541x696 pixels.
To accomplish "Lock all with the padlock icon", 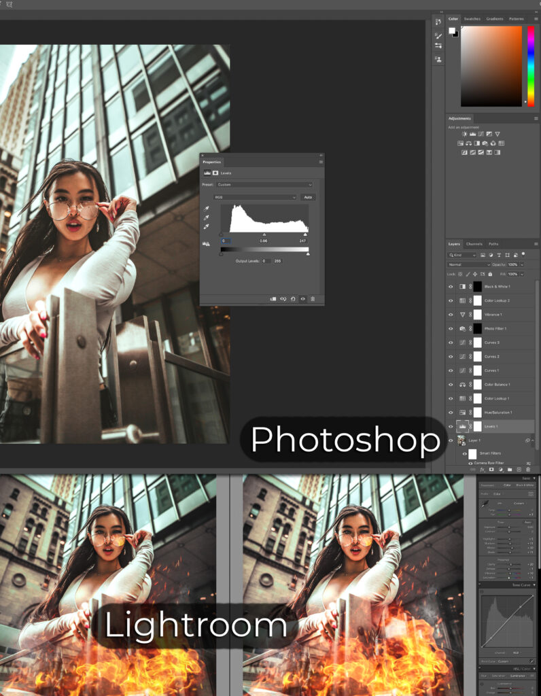I will tap(490, 275).
